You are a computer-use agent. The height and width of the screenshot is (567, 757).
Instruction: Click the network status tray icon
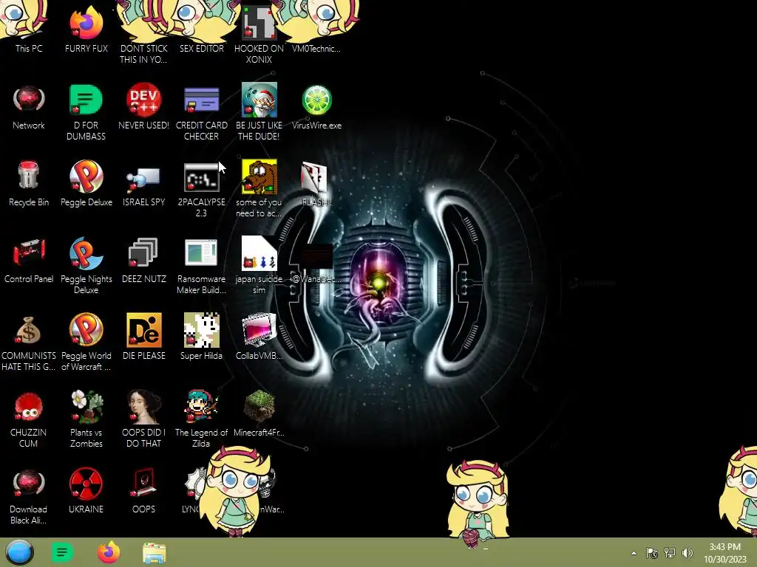point(670,553)
